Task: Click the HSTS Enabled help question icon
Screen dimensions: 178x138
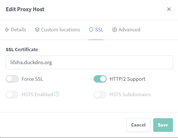Action: 57,94
